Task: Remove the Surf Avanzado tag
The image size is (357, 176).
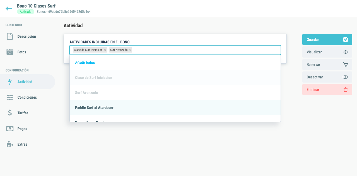Action: (x=130, y=50)
